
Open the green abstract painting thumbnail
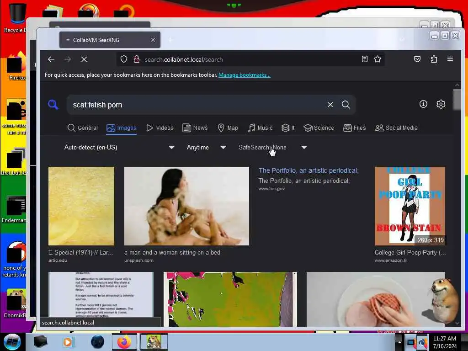[x=230, y=299]
